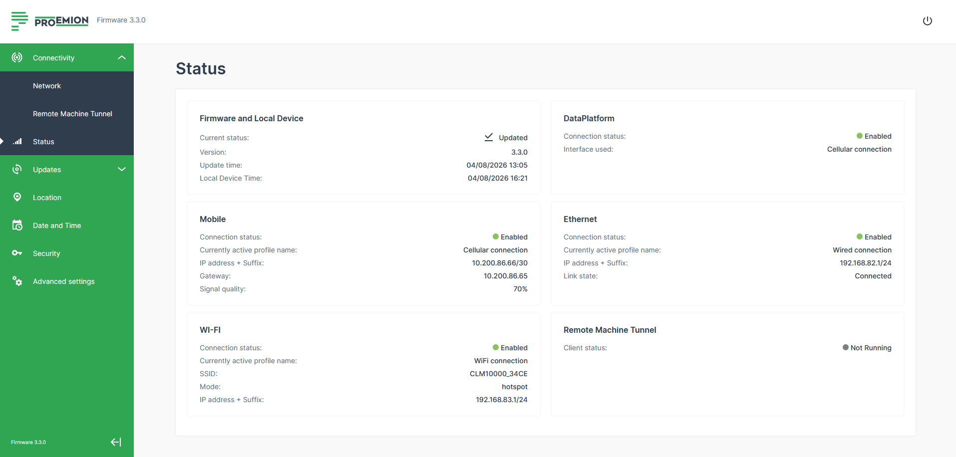Image resolution: width=956 pixels, height=457 pixels.
Task: Go to the Location page
Action: 47,198
